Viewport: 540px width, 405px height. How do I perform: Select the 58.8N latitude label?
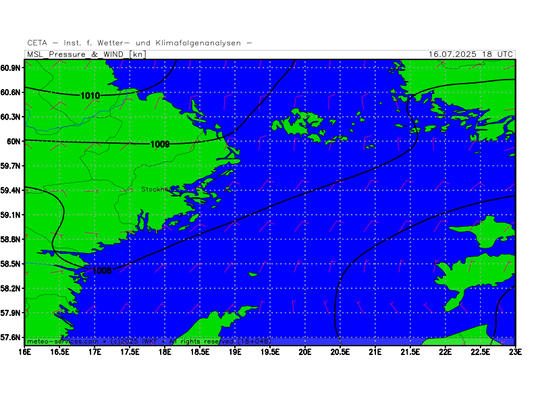[10, 240]
